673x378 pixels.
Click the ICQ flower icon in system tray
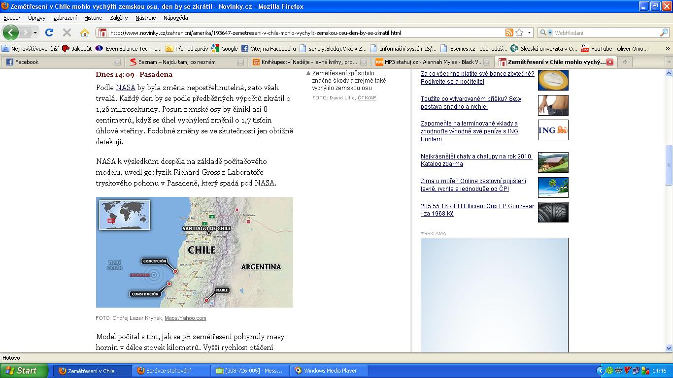(609, 371)
